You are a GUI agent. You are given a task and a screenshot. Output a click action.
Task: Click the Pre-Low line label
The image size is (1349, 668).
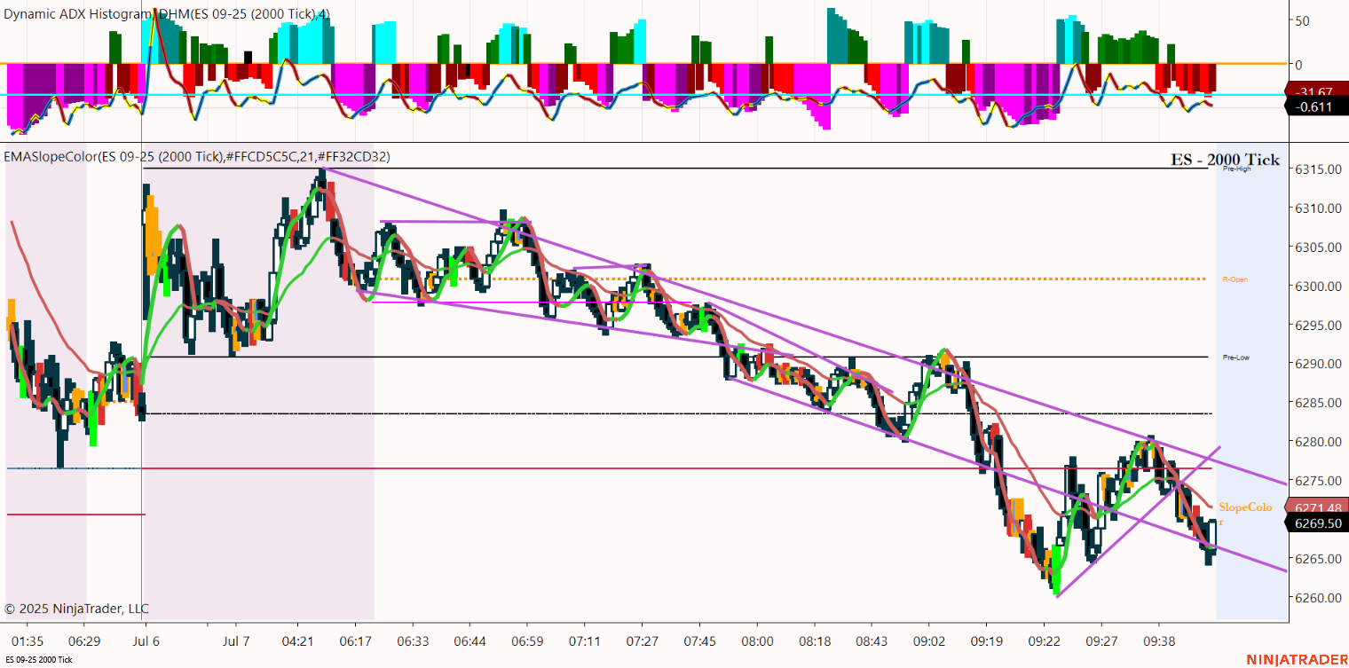tap(1235, 358)
